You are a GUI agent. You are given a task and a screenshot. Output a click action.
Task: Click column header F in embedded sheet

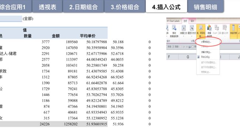[169, 57]
